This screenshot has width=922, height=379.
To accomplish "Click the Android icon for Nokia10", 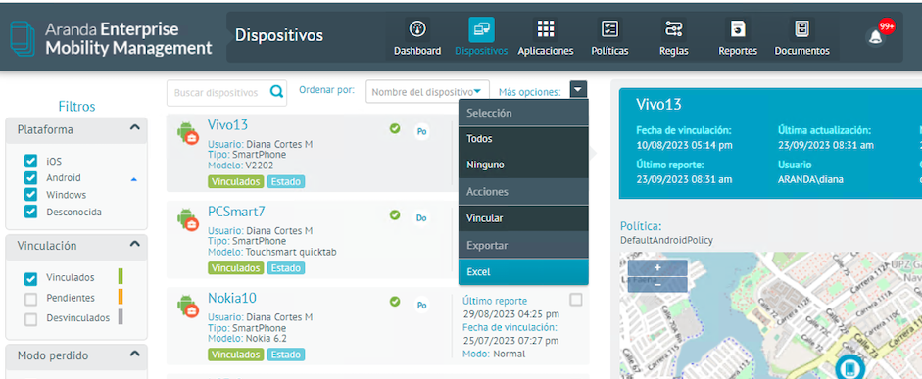I will [x=187, y=307].
